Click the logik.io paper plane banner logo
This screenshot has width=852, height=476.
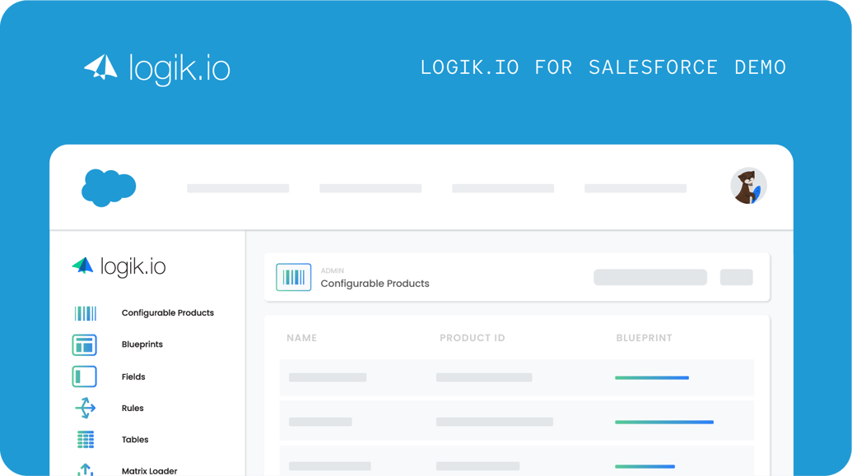(157, 68)
